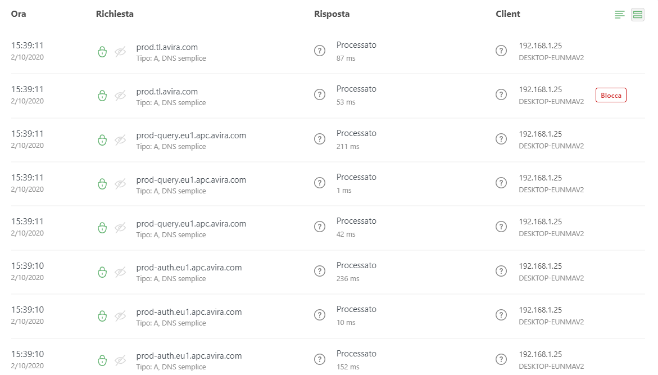Click the red Blocca button
Screen dimensions: 658x375
(611, 96)
